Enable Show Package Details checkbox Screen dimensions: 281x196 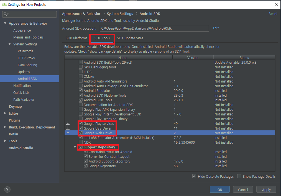click(239, 176)
